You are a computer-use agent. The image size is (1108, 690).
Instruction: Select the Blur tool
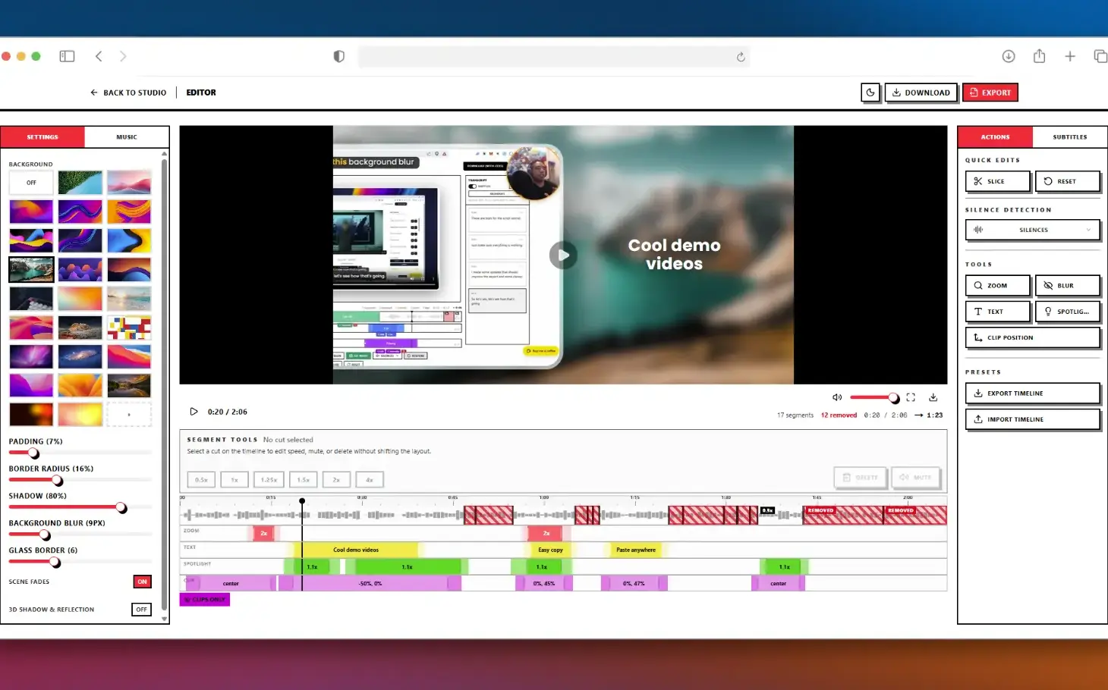(1067, 285)
